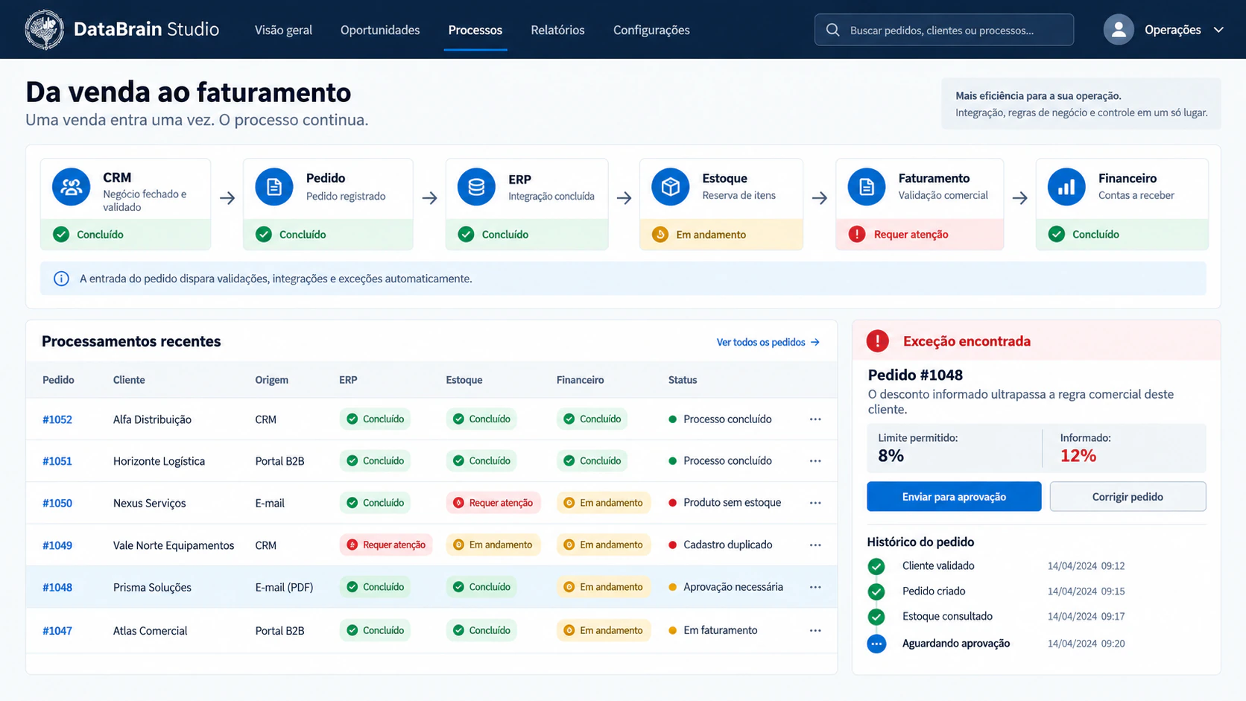The width and height of the screenshot is (1246, 701).
Task: Click the Exceção encontrada red alert icon
Action: pos(878,341)
